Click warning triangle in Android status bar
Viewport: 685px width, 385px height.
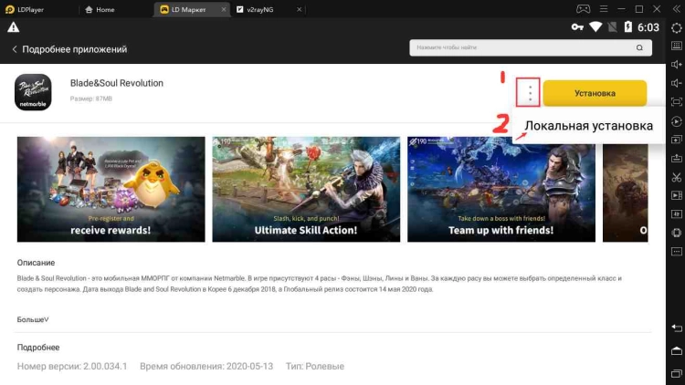tap(13, 27)
